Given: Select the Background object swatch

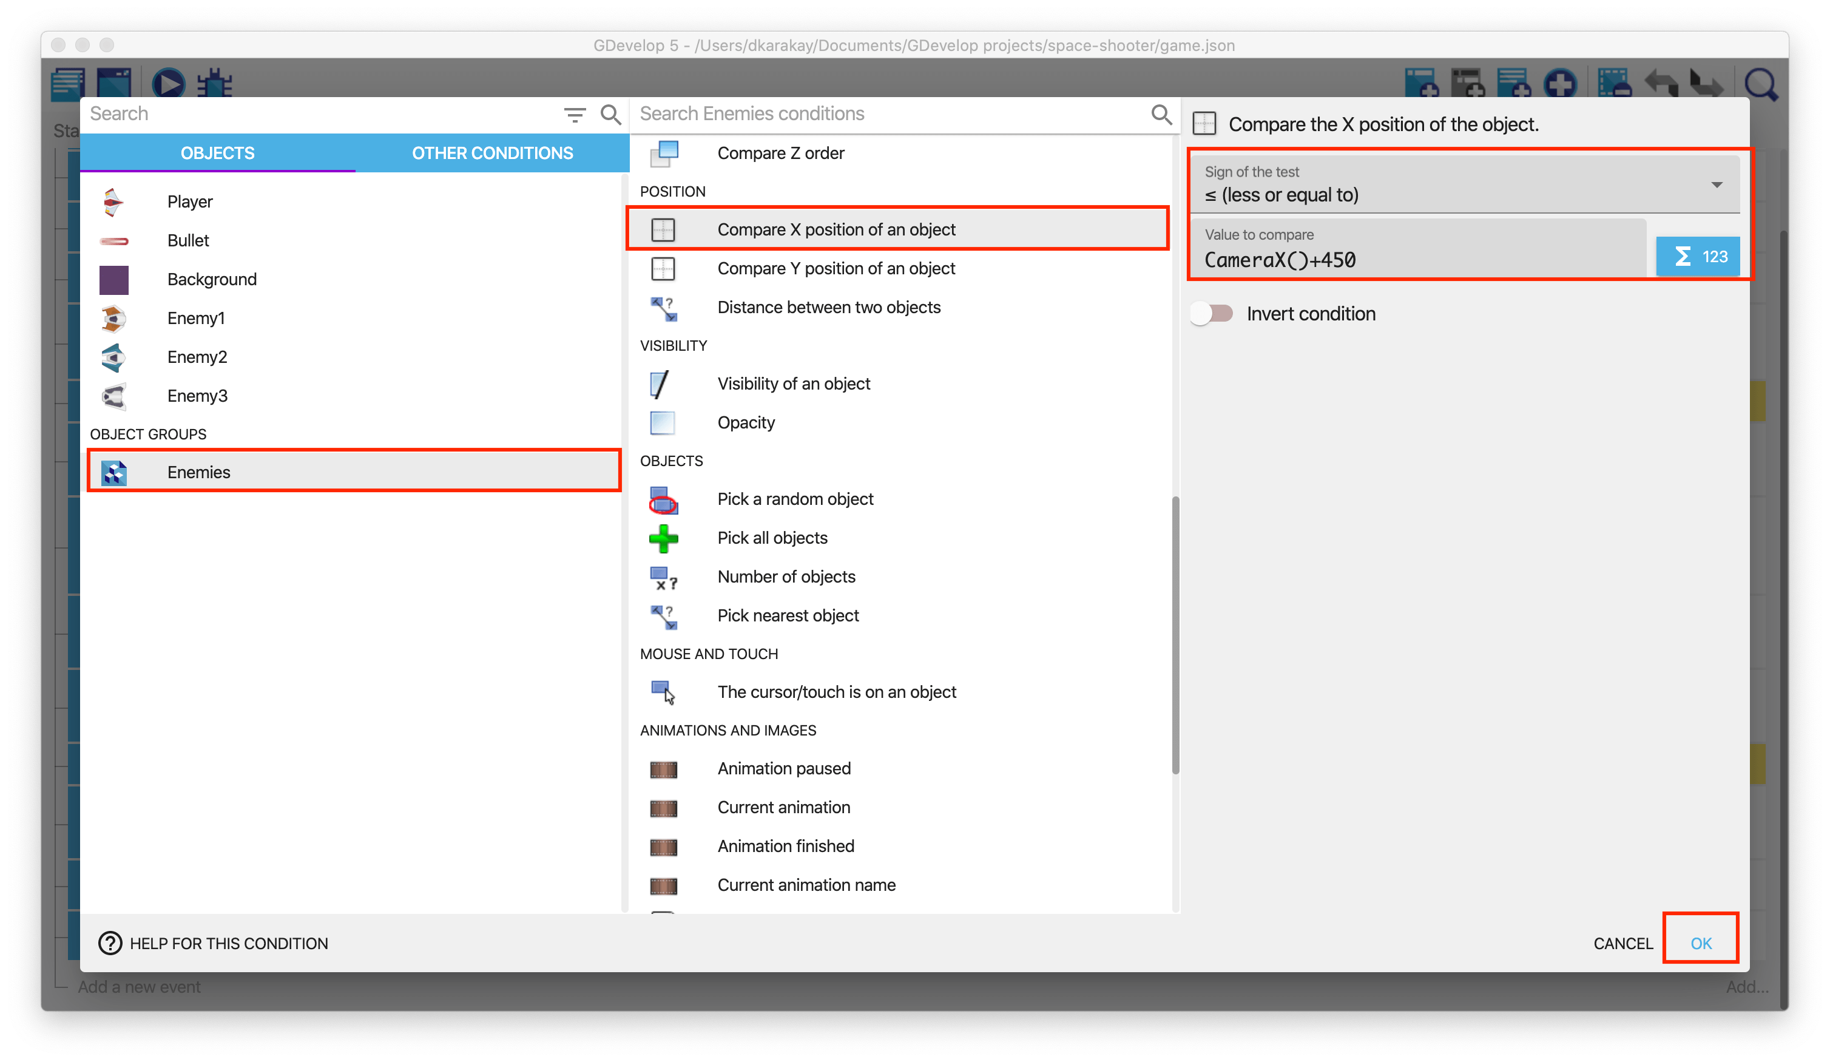Looking at the screenshot, I should coord(114,280).
